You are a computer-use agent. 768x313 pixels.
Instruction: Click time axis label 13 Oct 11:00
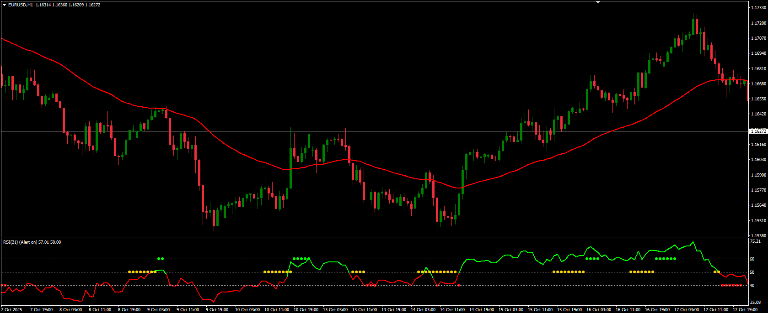tap(365, 310)
